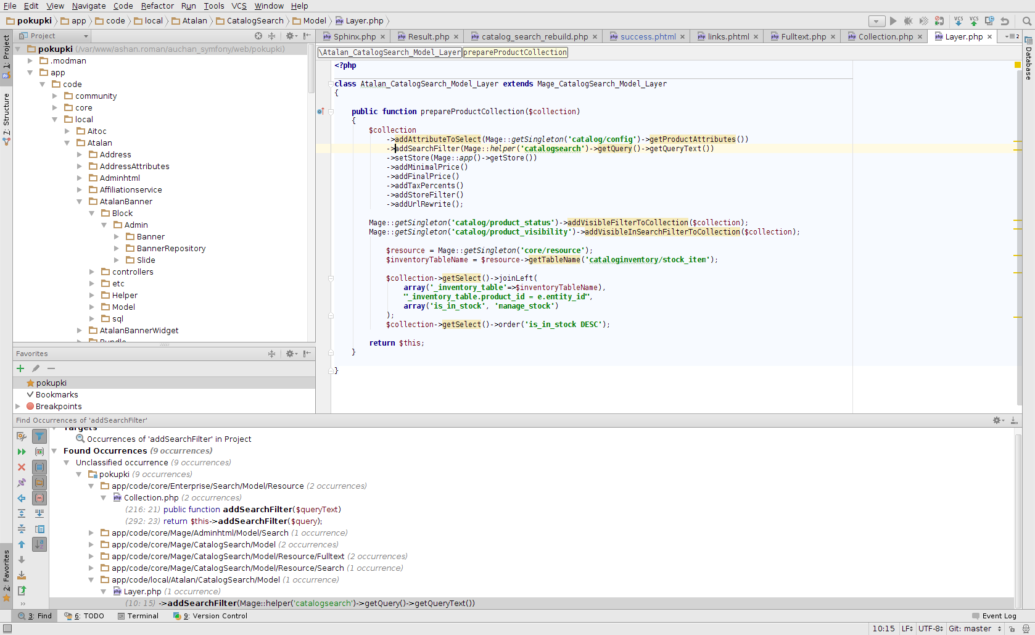The height and width of the screenshot is (635, 1035).
Task: Pin the Find results tab
Action: point(22,483)
